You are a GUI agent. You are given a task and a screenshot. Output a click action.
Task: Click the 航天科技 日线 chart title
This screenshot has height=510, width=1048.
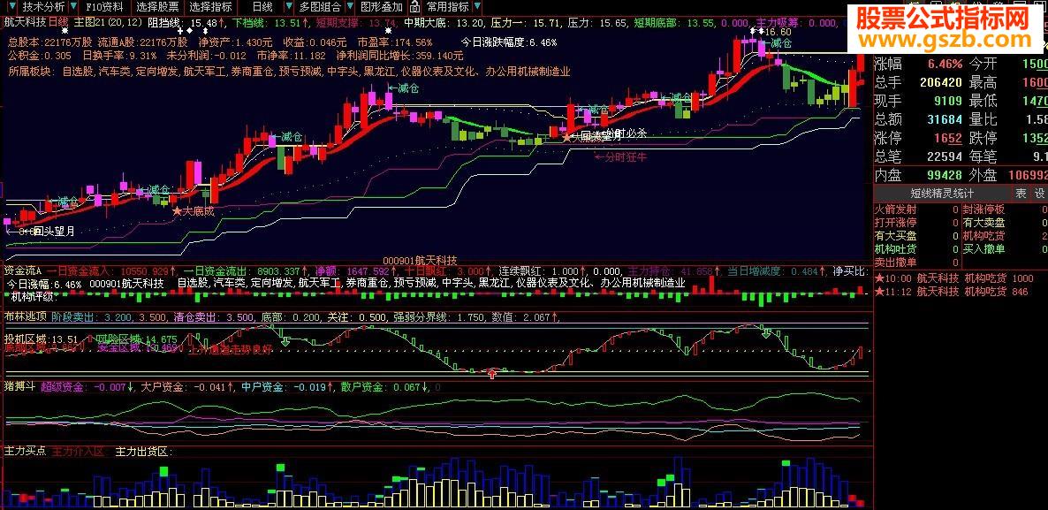pos(36,21)
